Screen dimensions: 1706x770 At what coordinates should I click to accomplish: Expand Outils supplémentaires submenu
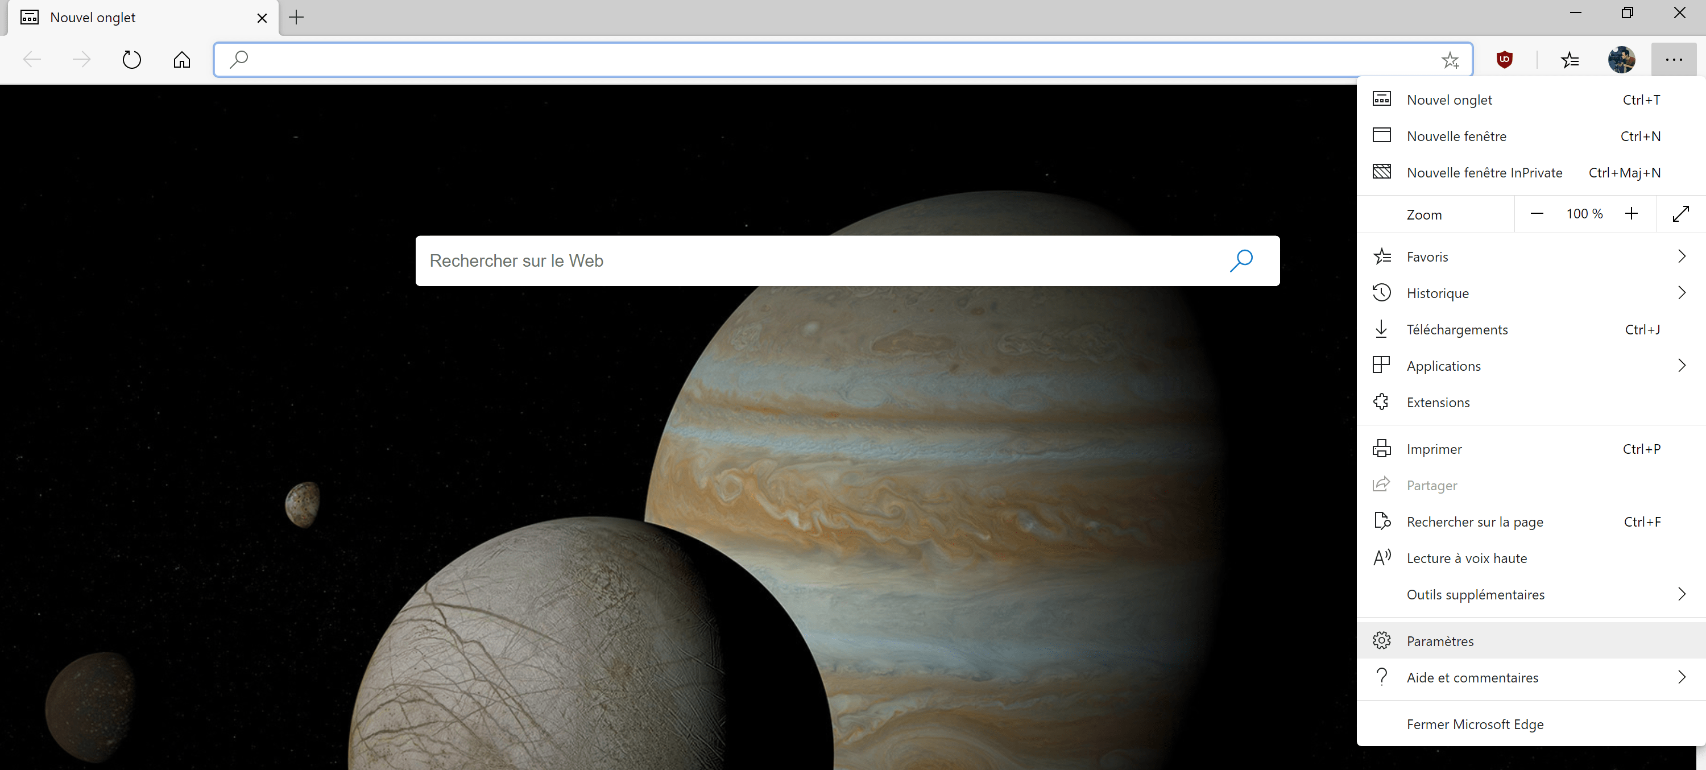[x=1531, y=594]
